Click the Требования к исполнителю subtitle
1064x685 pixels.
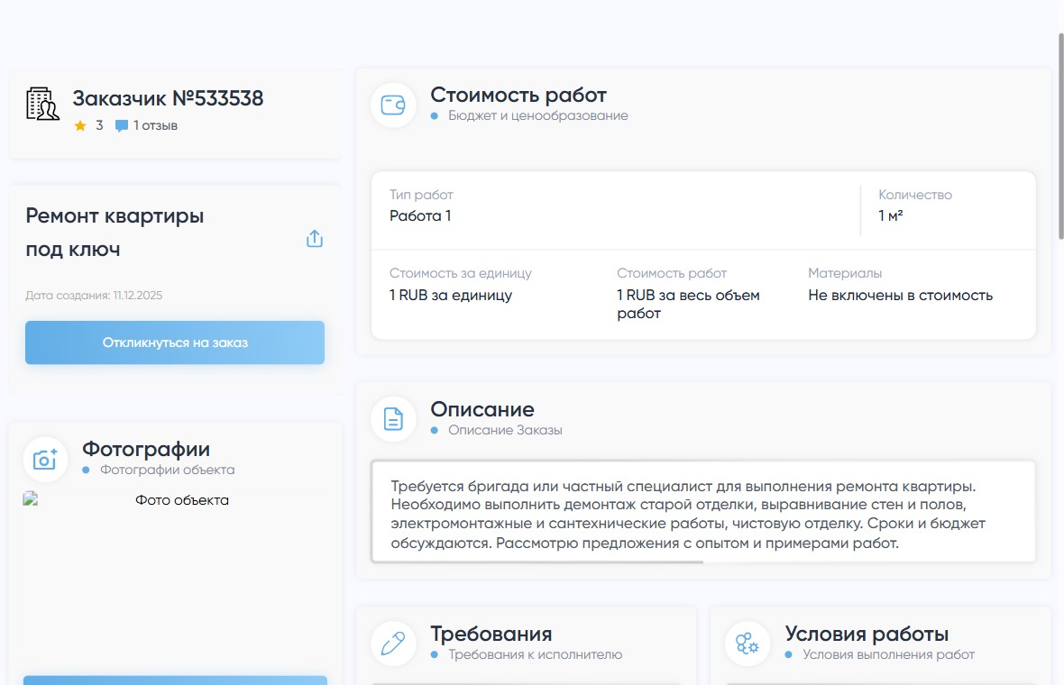(x=536, y=654)
